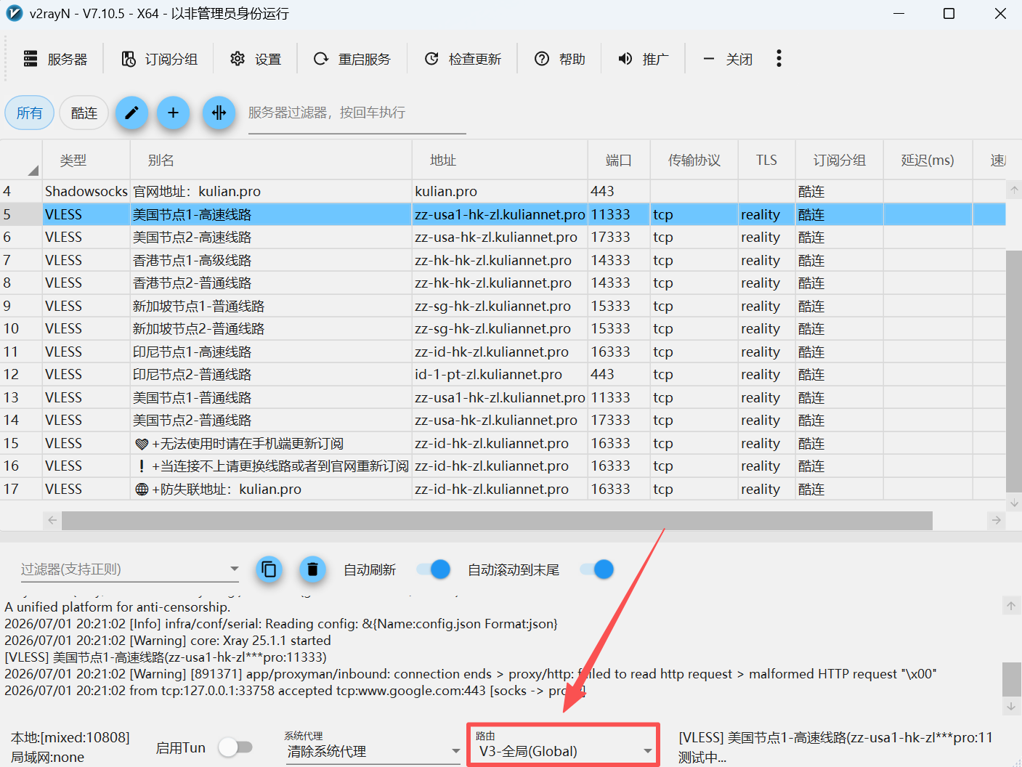Click the server list horizontal scrollbar thumb
The image size is (1022, 767).
(497, 521)
